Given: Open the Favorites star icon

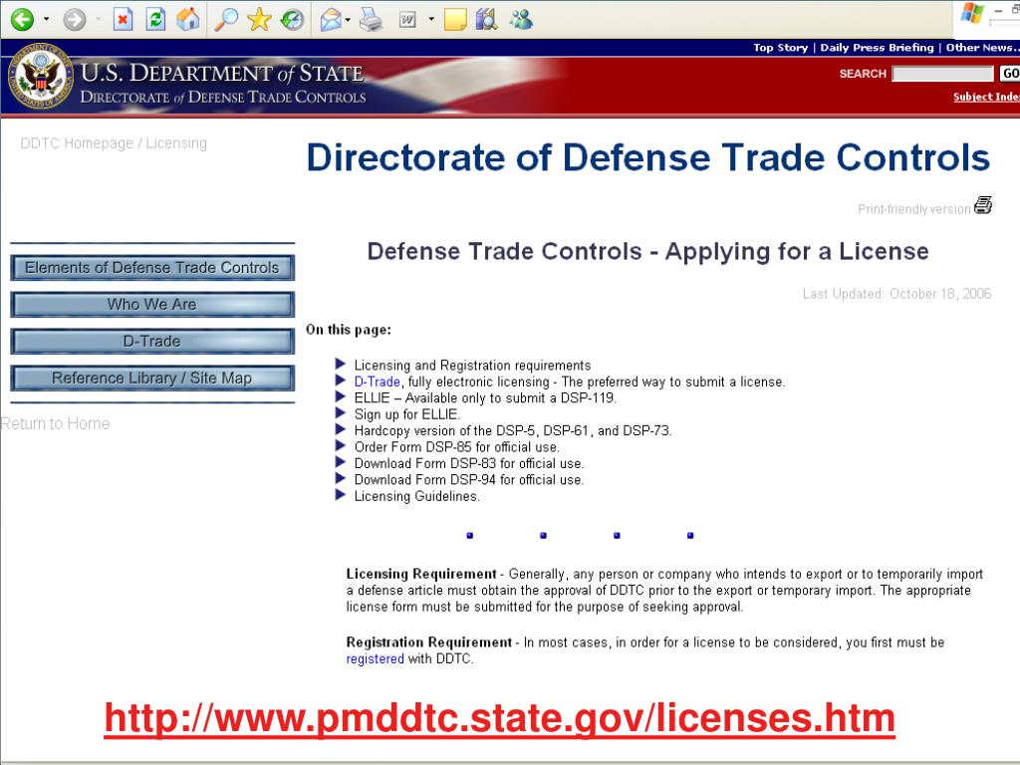Looking at the screenshot, I should 259,20.
